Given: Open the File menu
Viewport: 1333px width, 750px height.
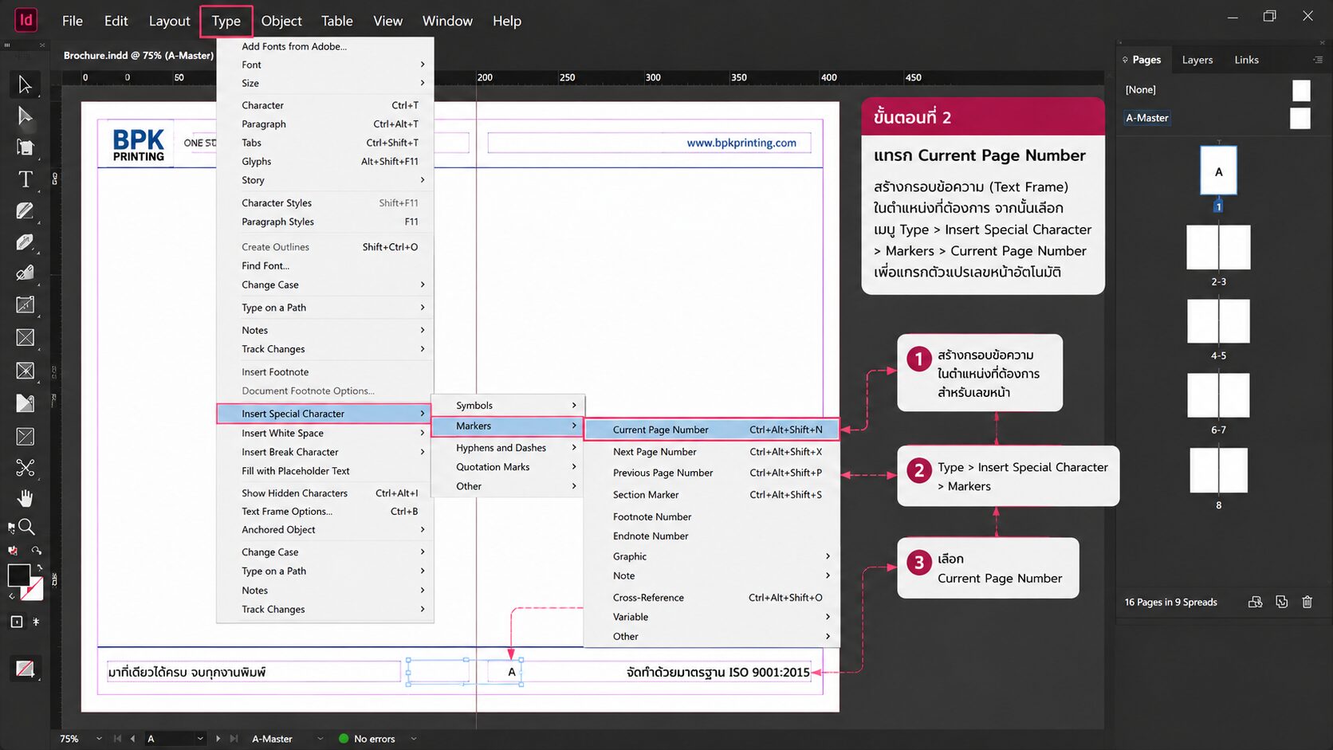Looking at the screenshot, I should pos(73,21).
